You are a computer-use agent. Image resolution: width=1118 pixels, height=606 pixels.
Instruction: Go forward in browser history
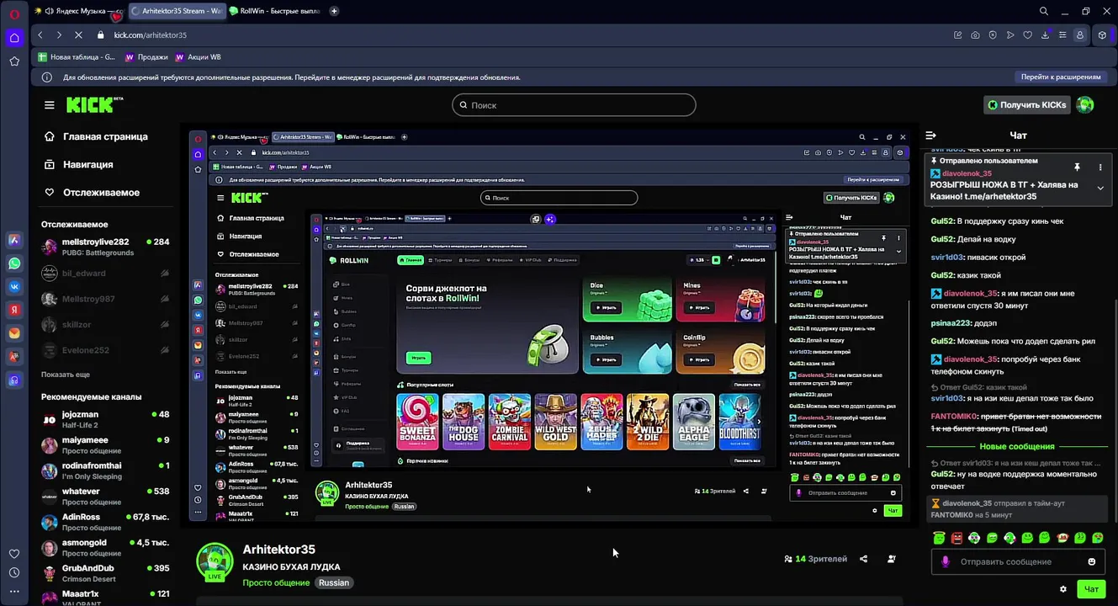click(59, 35)
